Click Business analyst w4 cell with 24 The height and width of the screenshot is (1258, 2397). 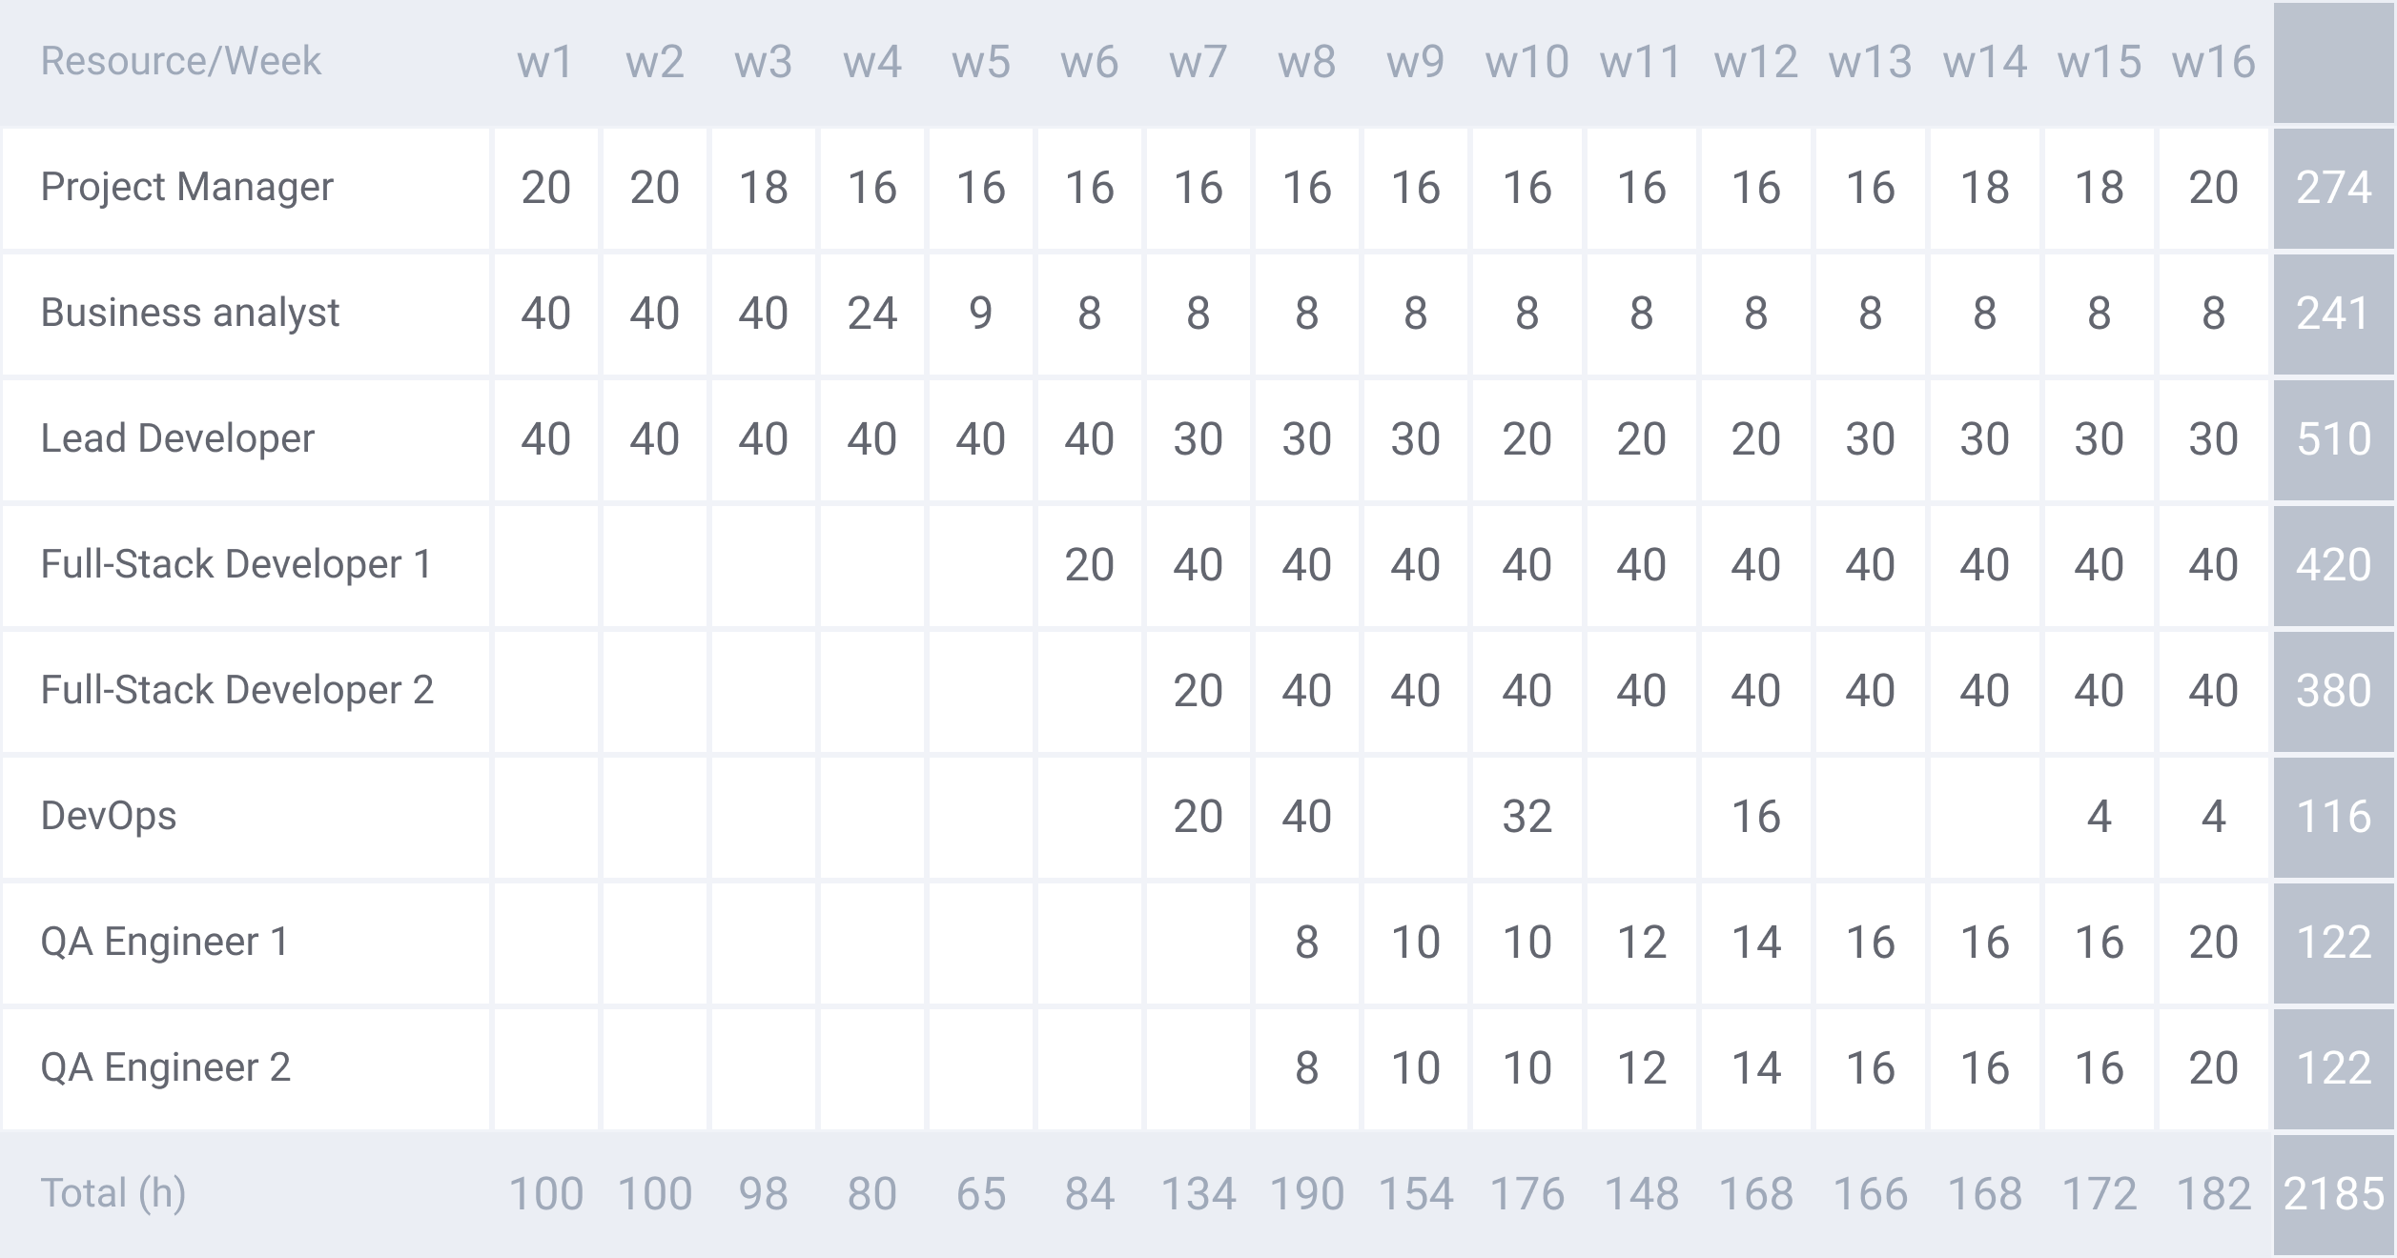tap(871, 314)
